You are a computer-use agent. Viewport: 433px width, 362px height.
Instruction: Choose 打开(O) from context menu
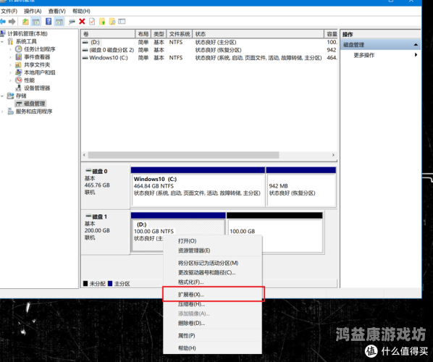coord(213,241)
